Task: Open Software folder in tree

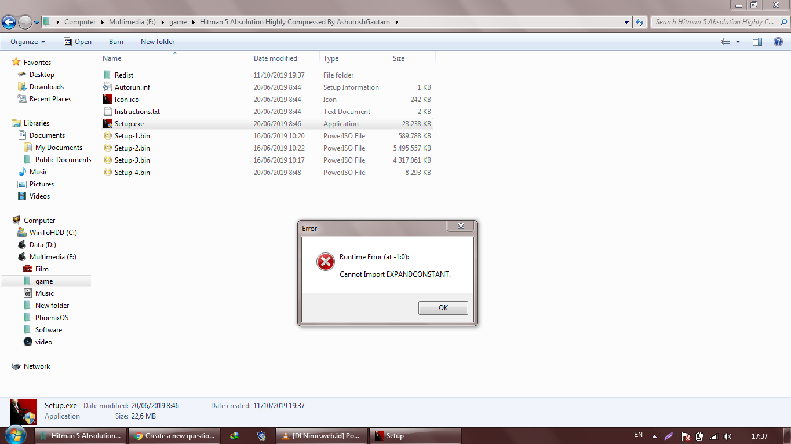Action: [x=49, y=330]
